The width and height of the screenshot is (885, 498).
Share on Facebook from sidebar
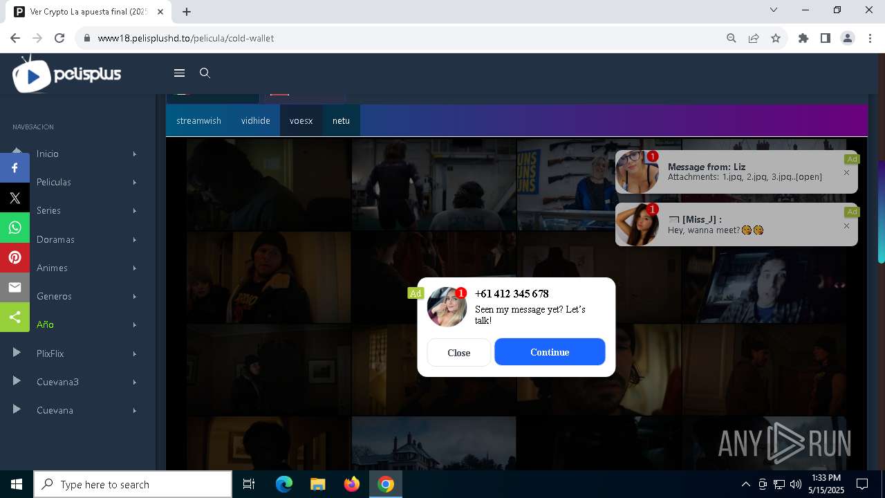(x=15, y=168)
